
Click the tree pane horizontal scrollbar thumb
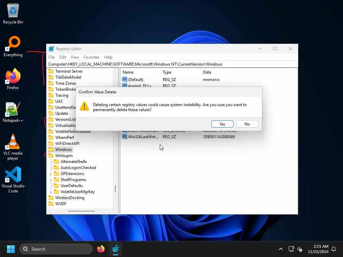pyautogui.click(x=81, y=211)
